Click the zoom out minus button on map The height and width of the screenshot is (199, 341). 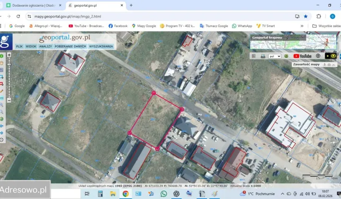pos(9,100)
